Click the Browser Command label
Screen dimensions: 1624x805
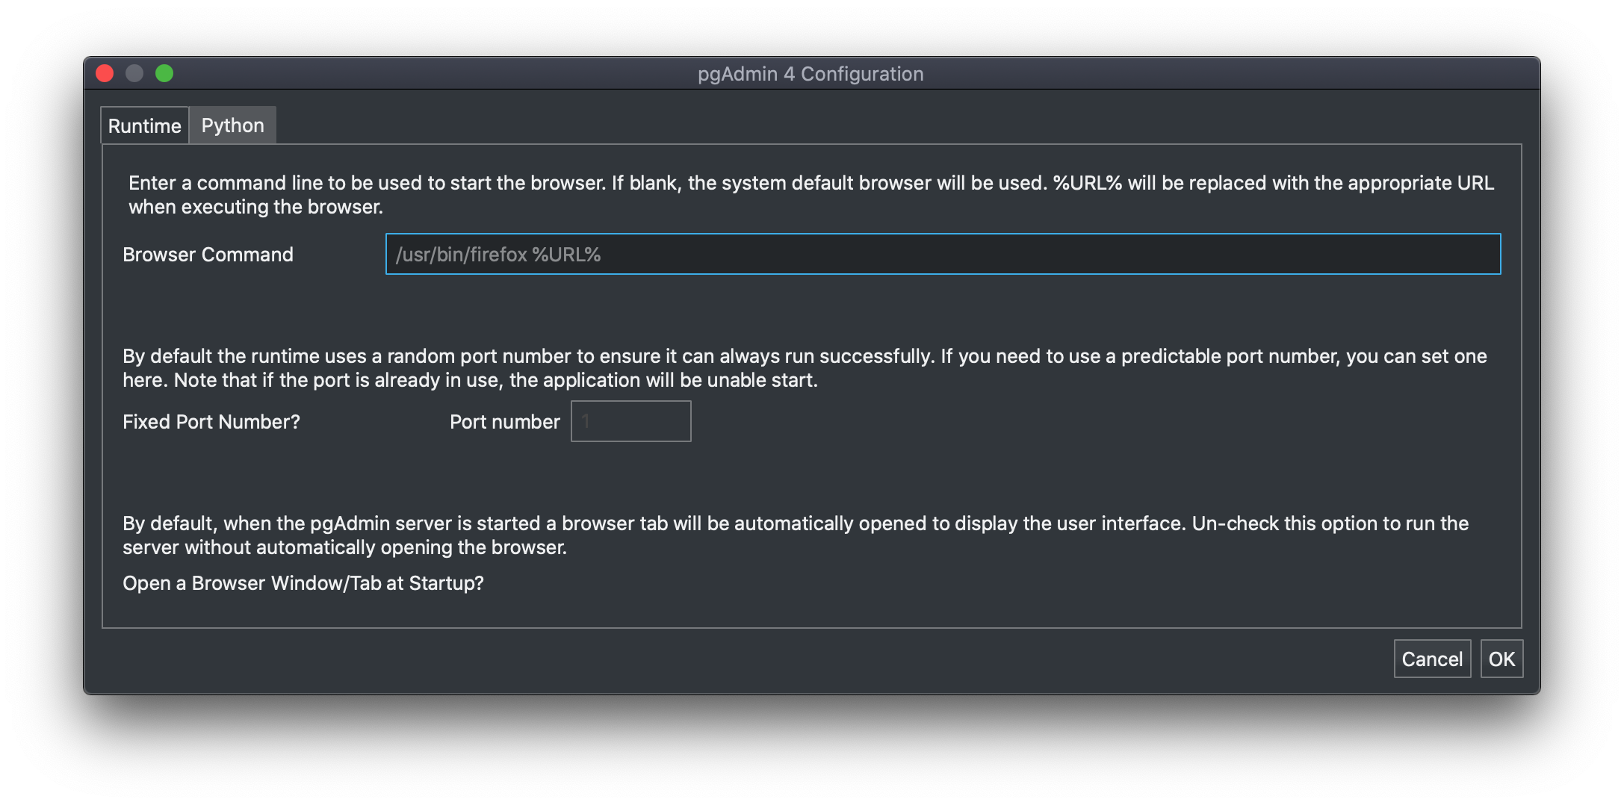click(208, 254)
